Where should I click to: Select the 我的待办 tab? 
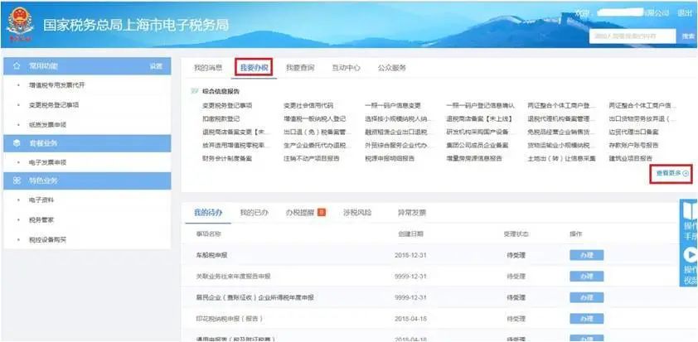[x=208, y=212]
